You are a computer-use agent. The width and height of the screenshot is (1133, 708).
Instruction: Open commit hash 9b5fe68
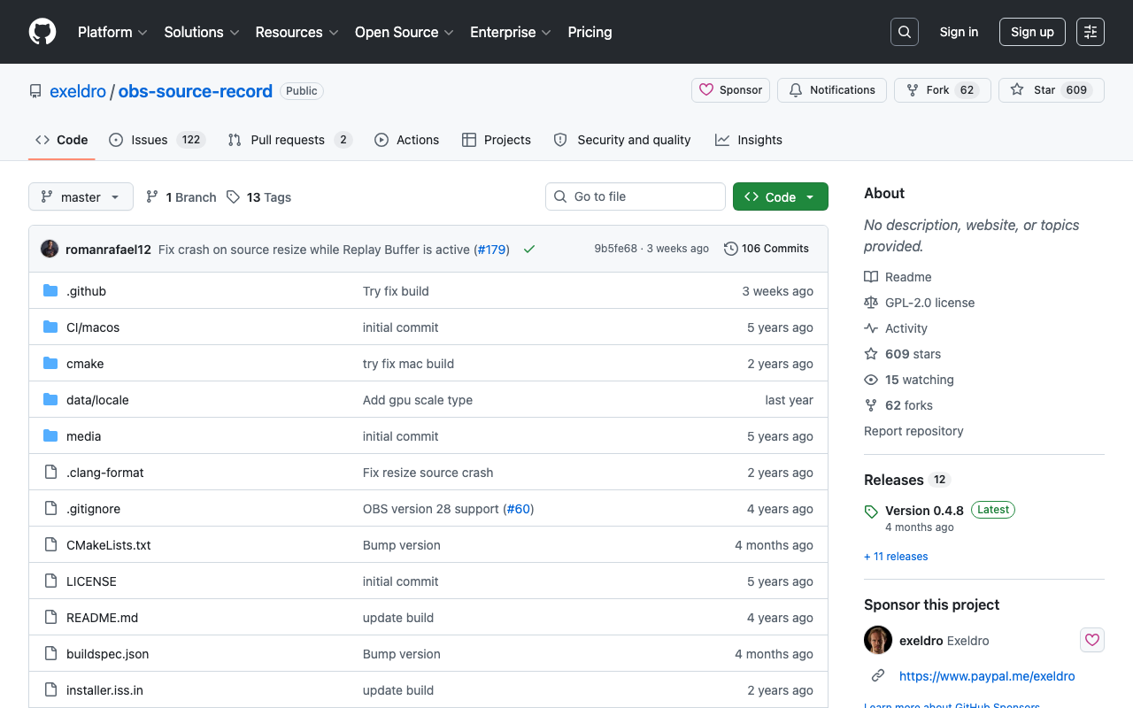click(615, 249)
